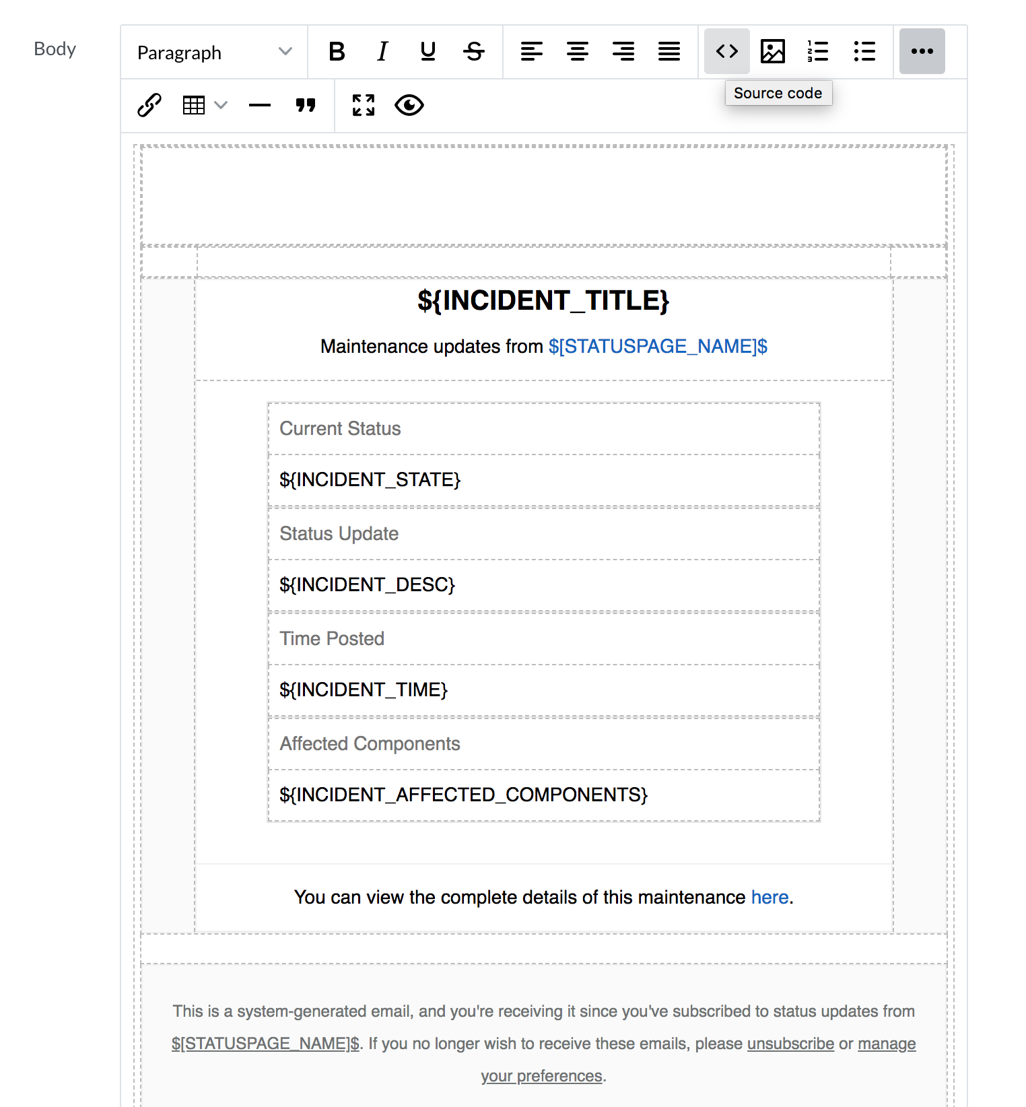Create a numbered list
This screenshot has width=1026, height=1107.
coord(818,51)
